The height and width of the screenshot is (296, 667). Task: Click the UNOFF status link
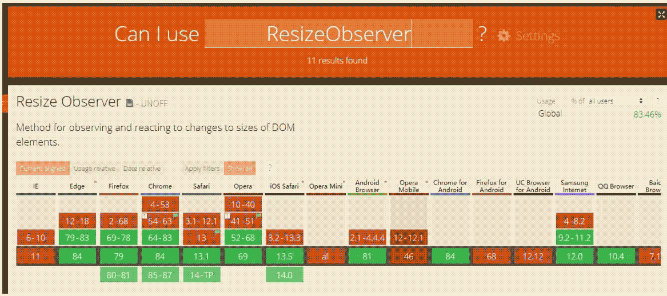pyautogui.click(x=152, y=103)
